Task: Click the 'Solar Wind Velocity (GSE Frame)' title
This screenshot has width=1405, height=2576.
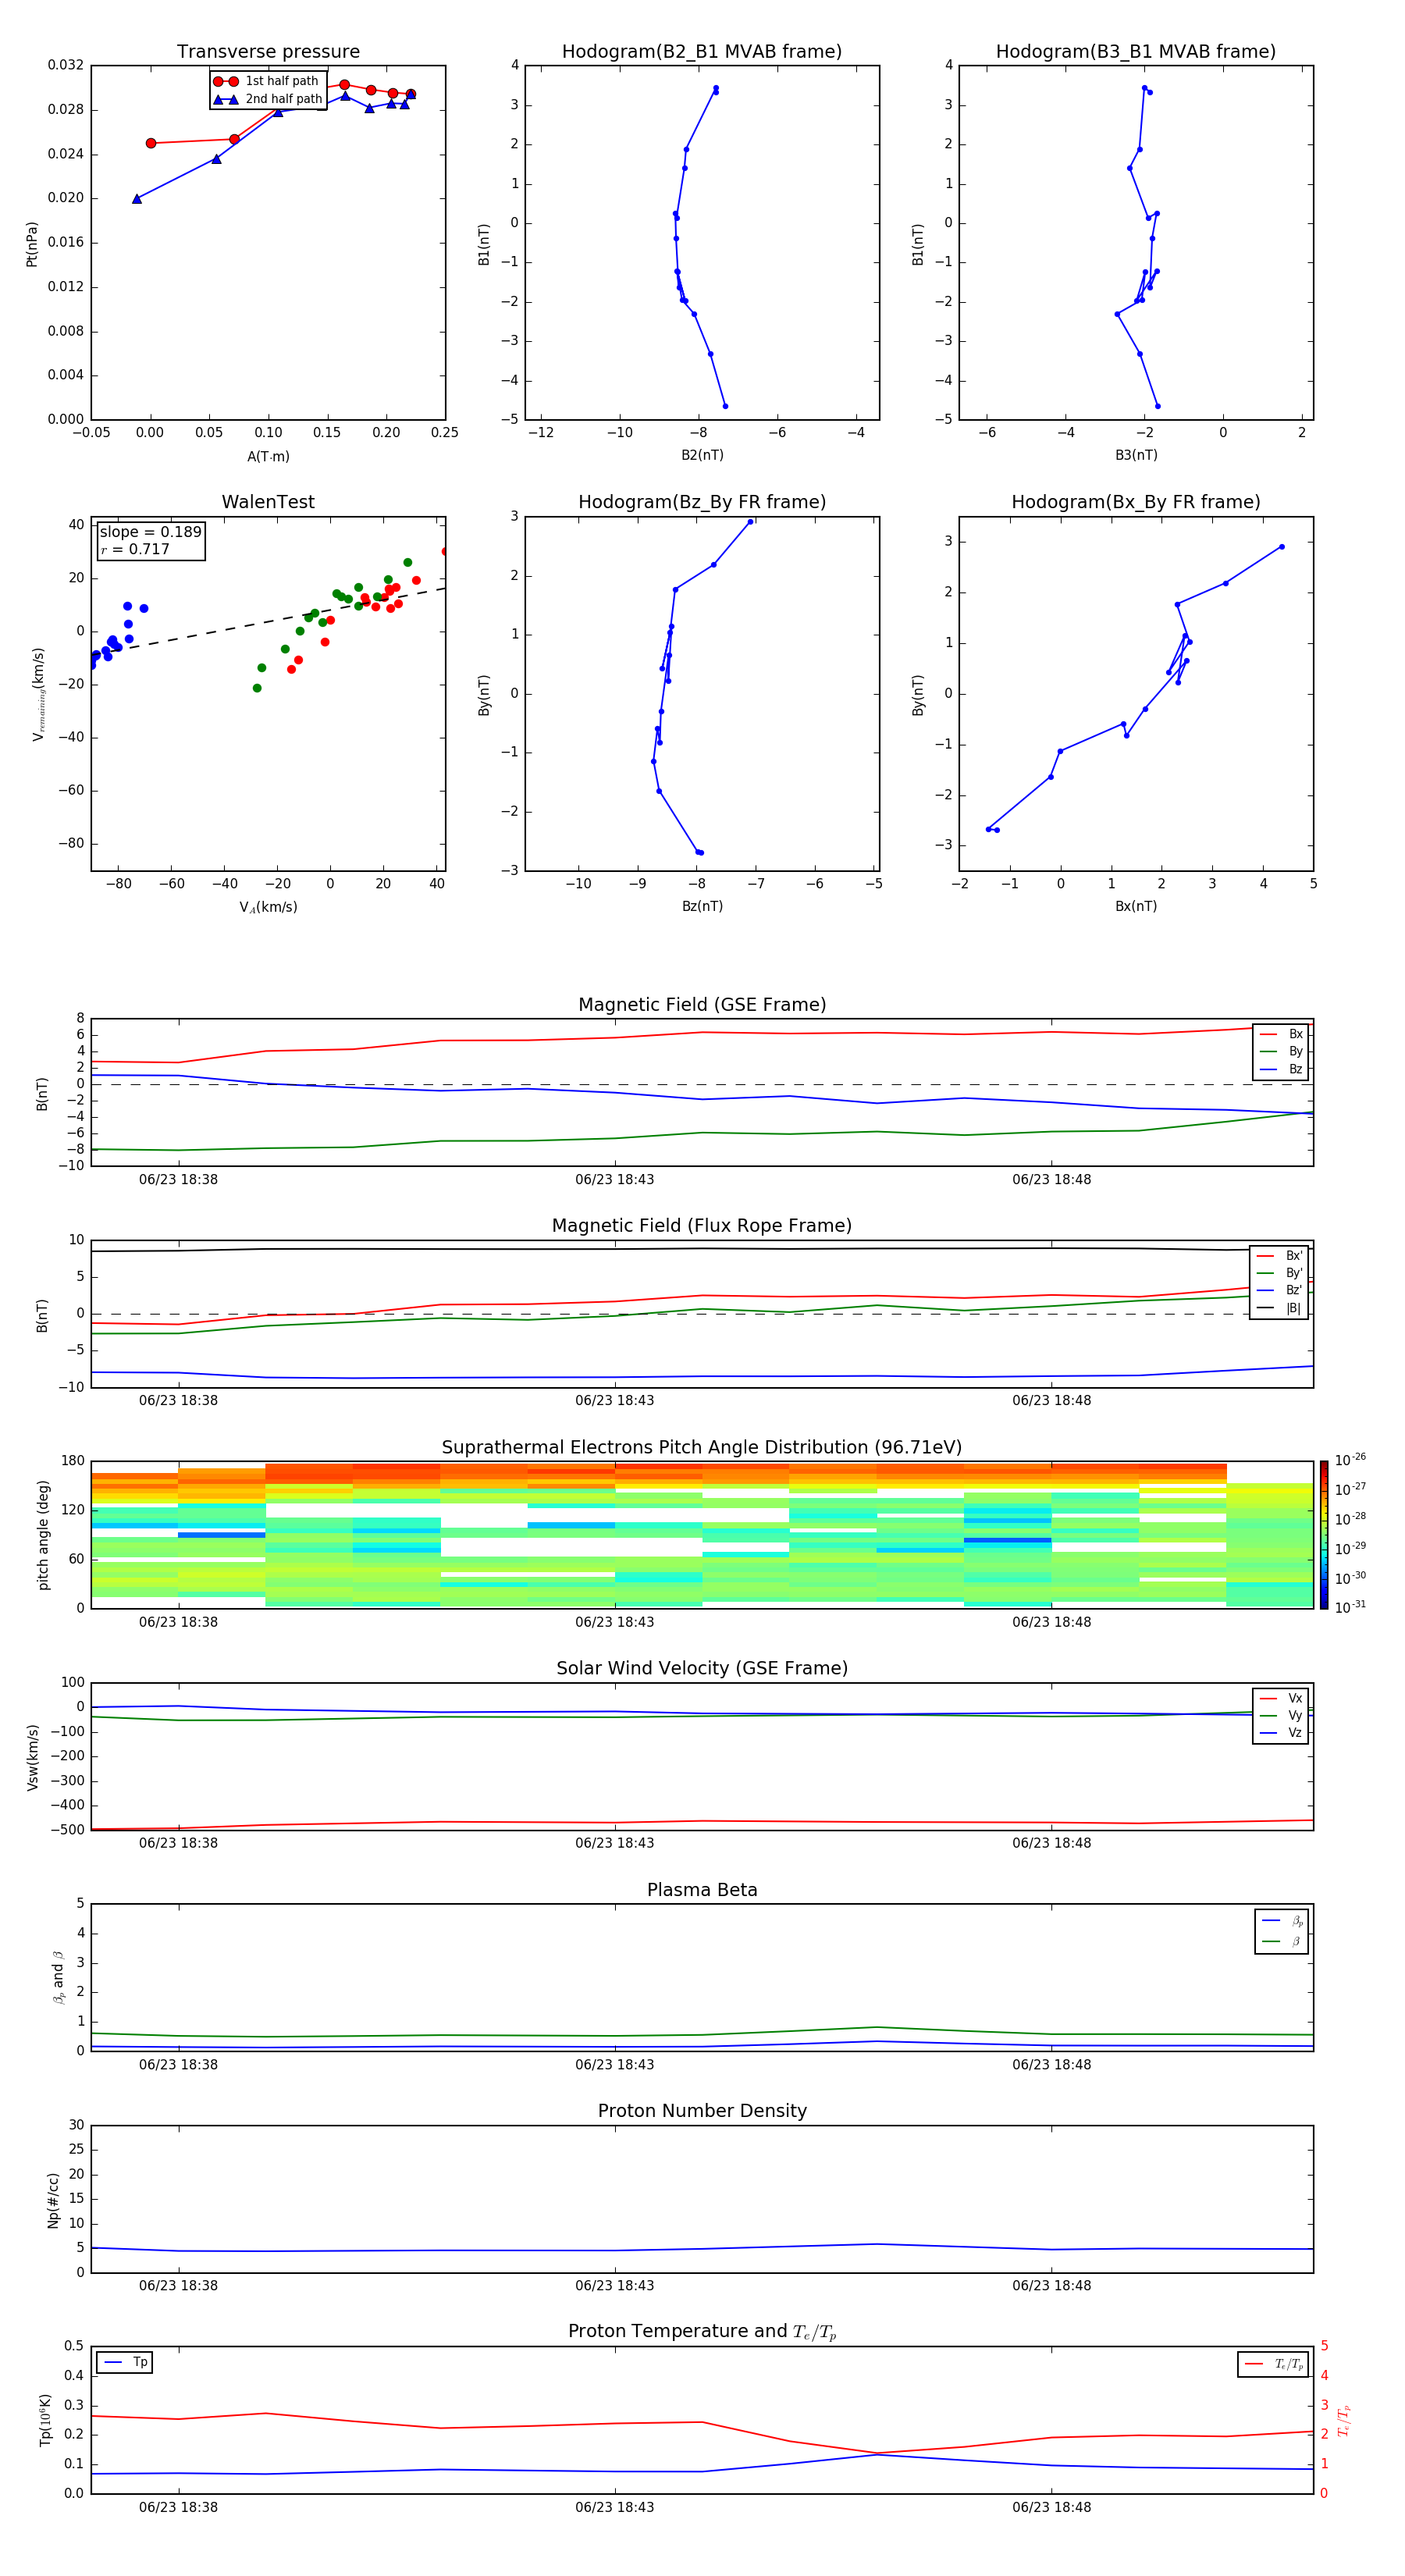Action: pos(702,1668)
